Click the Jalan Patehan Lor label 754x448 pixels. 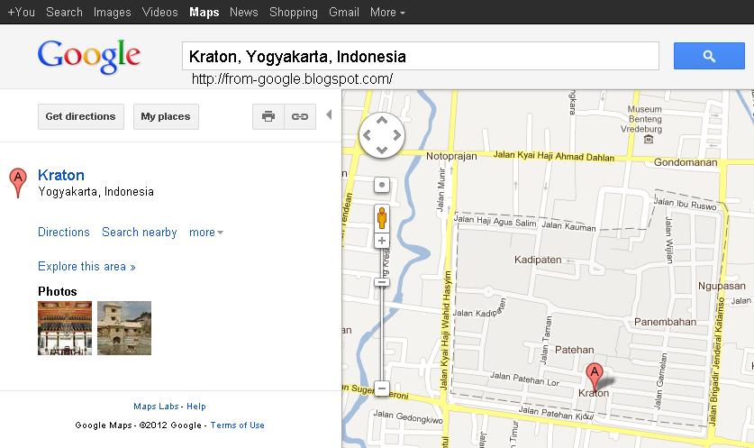524,379
